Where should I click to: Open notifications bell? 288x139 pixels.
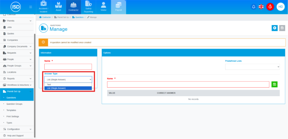(x=254, y=7)
